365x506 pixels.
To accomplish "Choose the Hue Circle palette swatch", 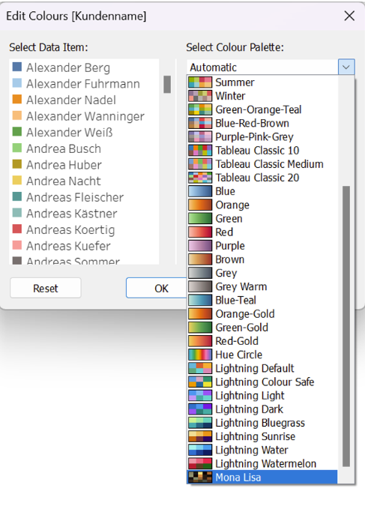I will click(x=200, y=355).
